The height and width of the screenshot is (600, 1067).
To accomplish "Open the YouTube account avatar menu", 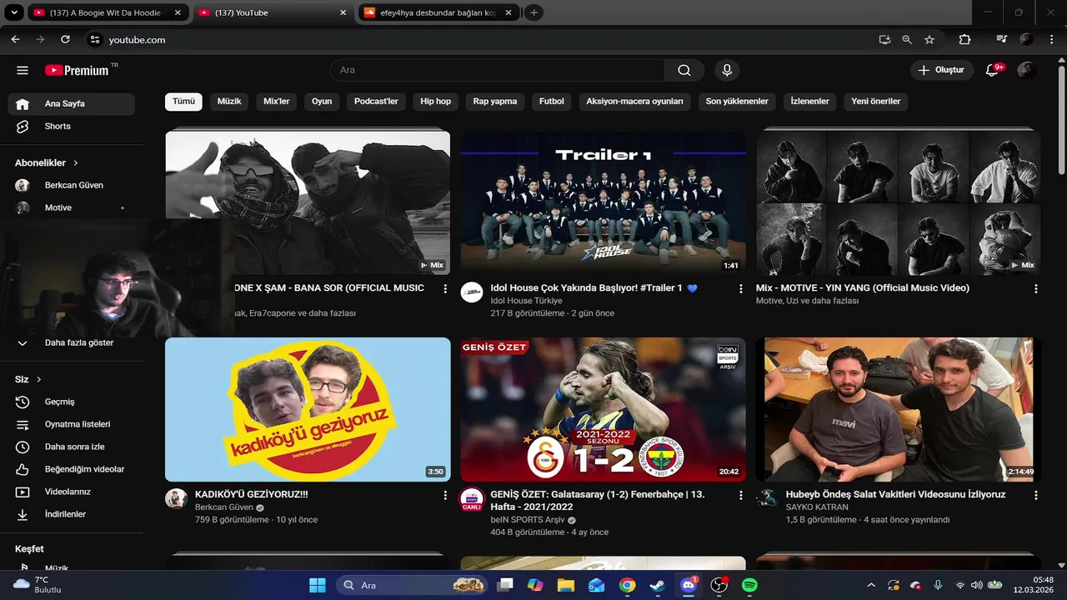I will [x=1027, y=70].
